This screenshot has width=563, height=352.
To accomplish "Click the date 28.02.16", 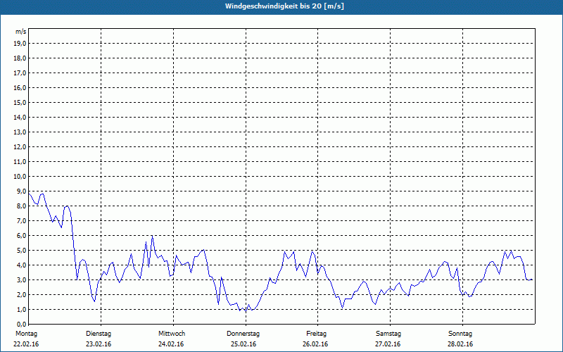I will 460,344.
